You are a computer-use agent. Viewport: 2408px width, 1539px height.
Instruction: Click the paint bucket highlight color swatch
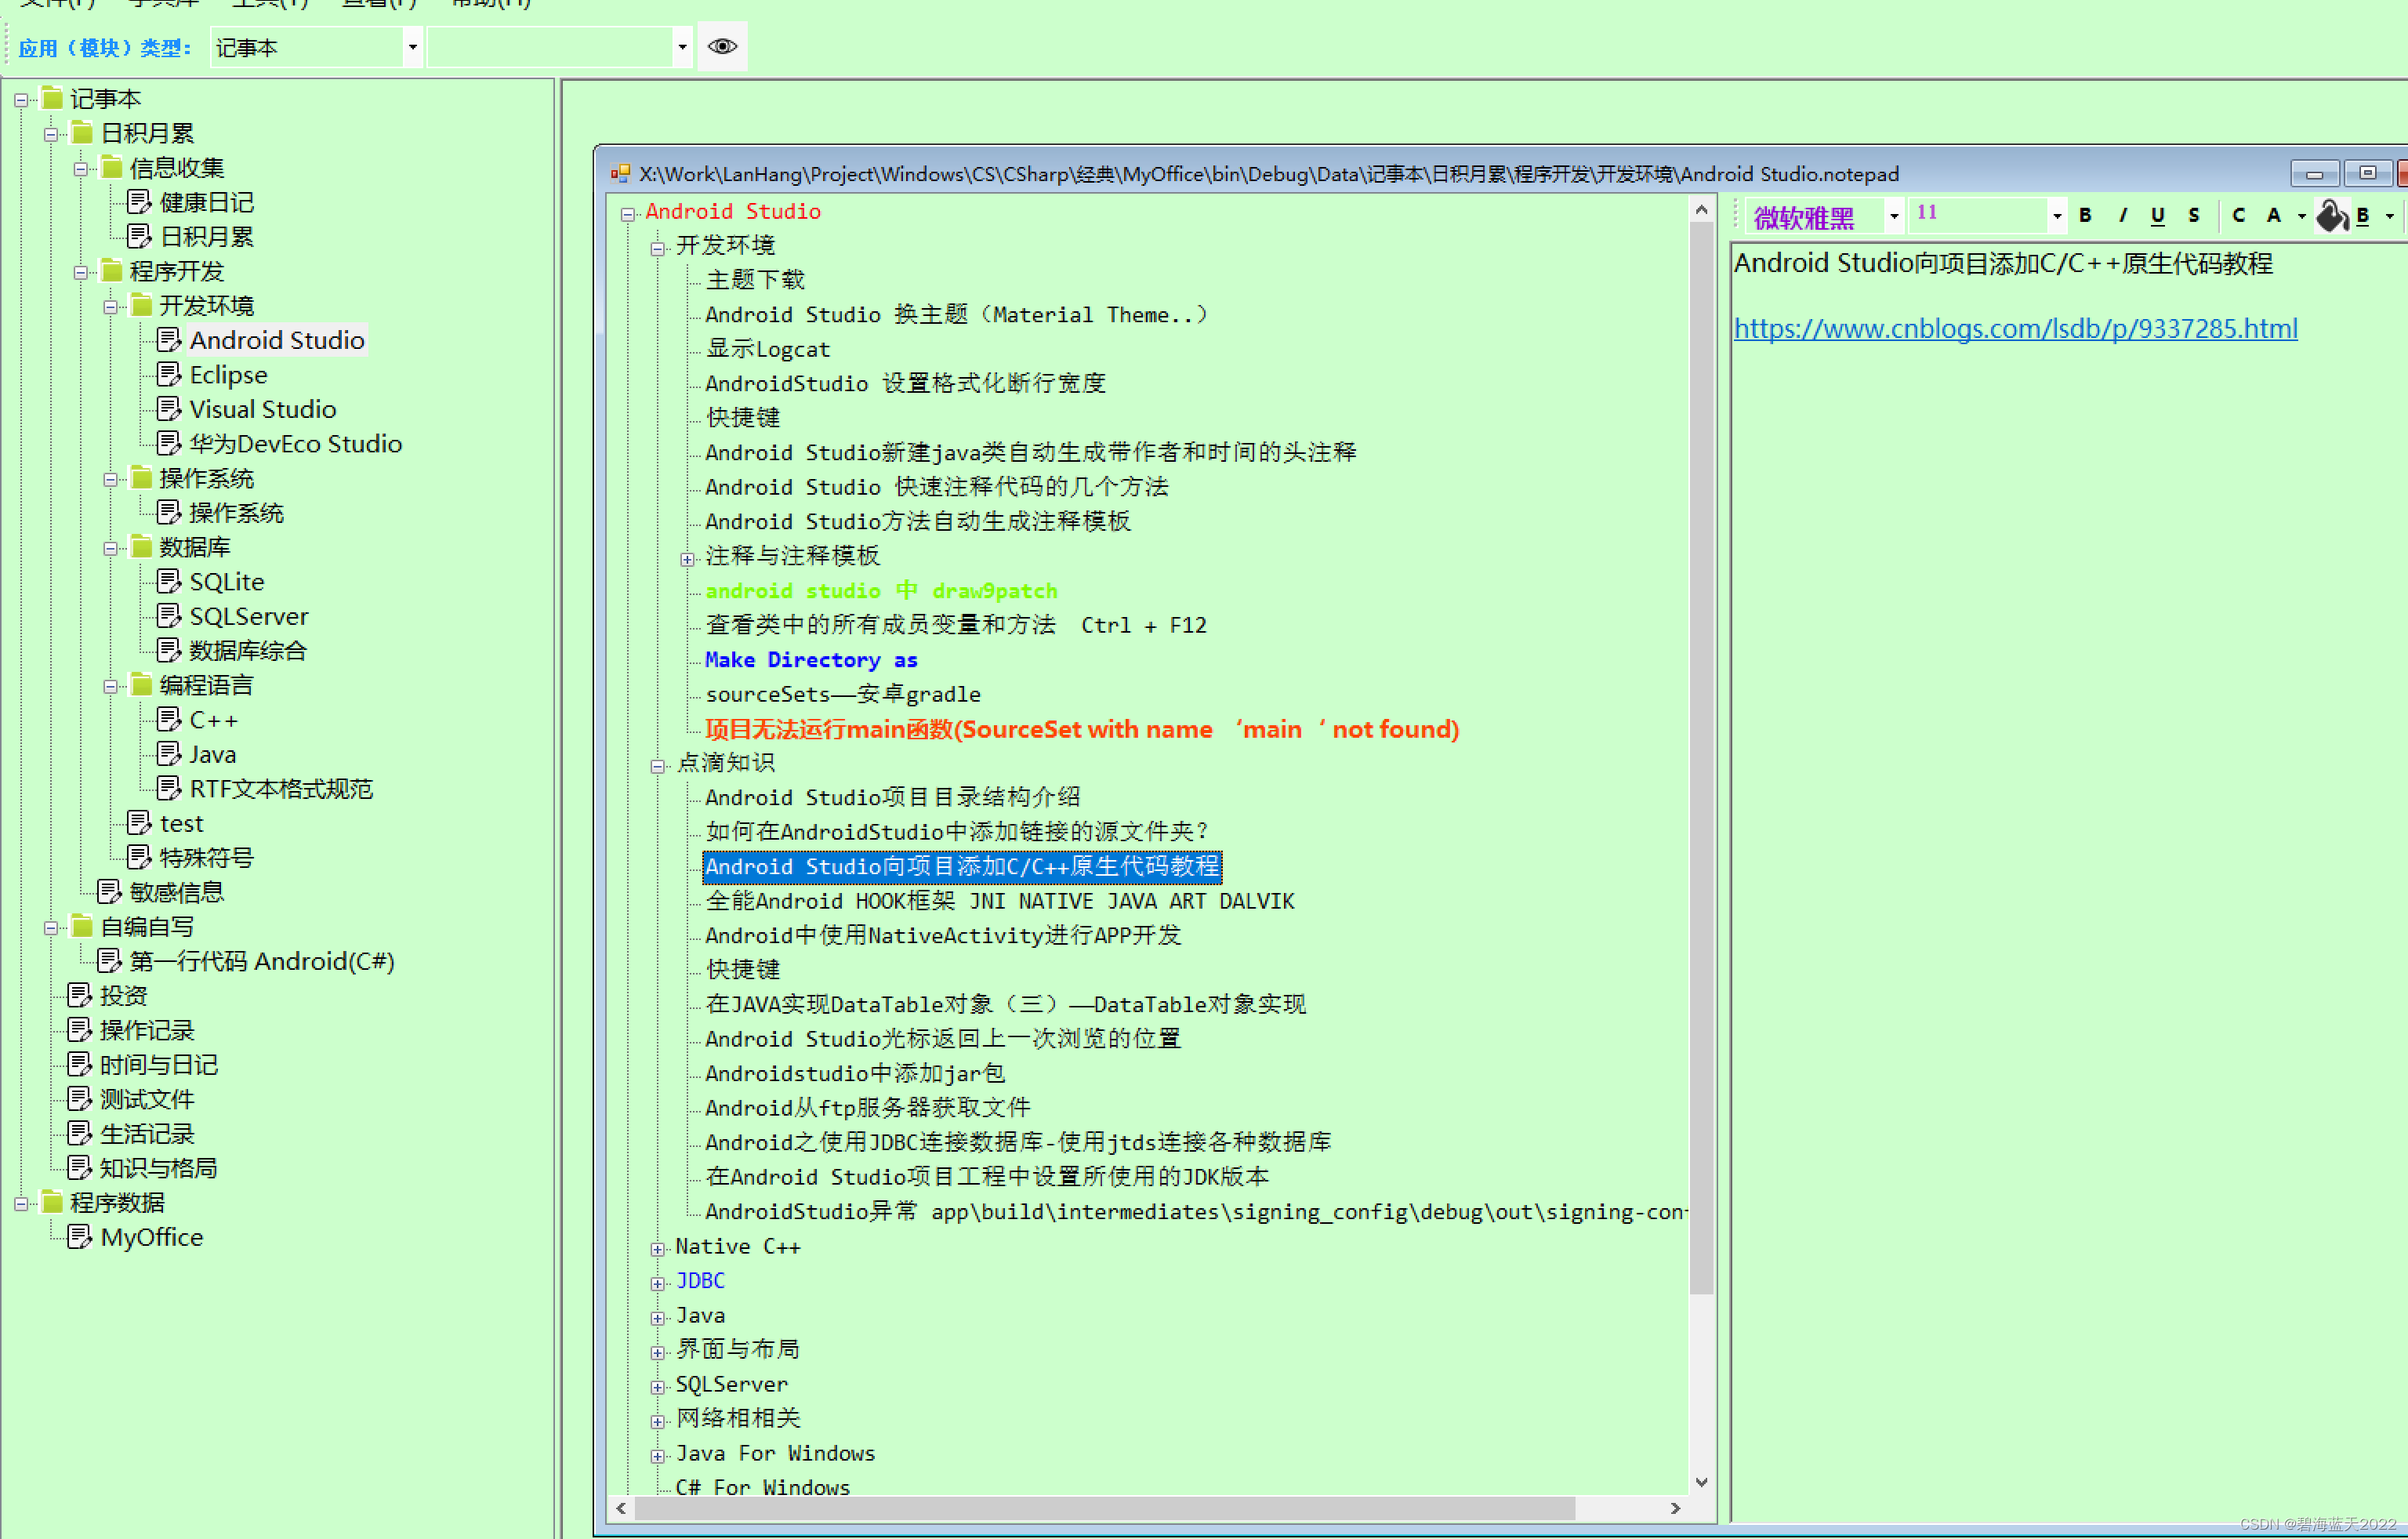coord(2332,215)
